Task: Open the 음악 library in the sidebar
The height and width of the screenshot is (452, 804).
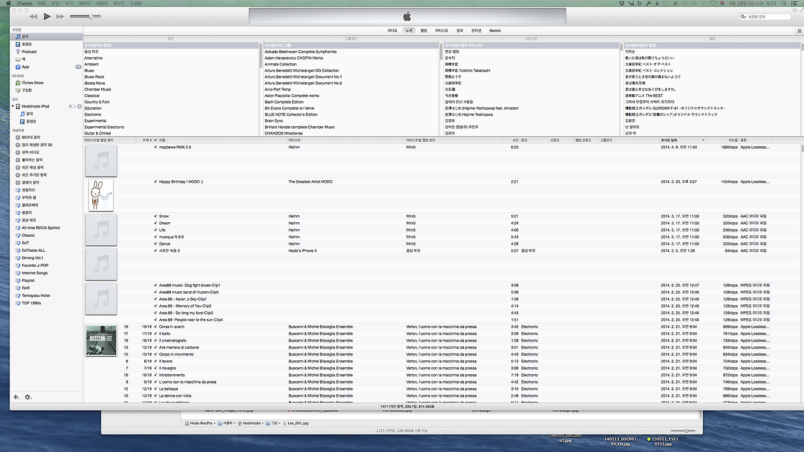Action: click(x=26, y=36)
